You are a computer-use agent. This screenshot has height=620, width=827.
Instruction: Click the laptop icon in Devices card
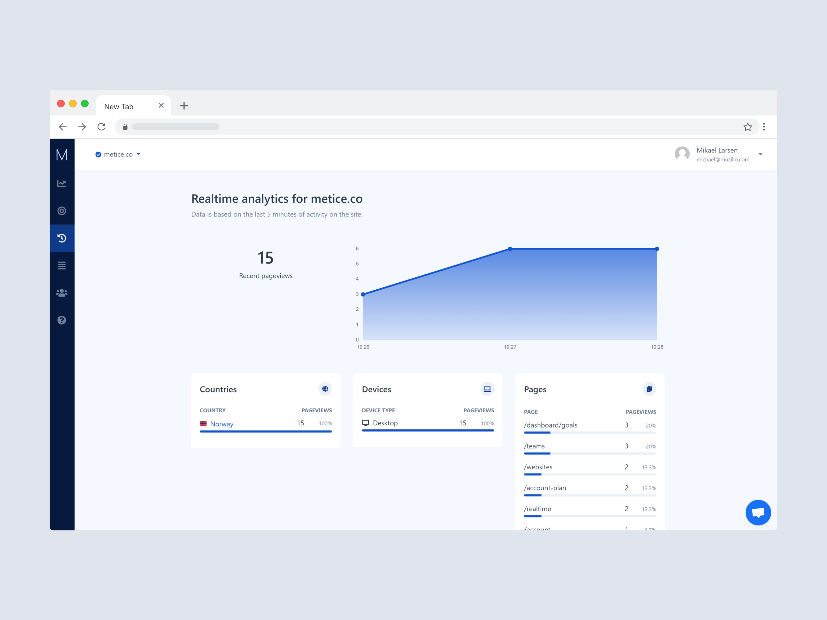(487, 389)
